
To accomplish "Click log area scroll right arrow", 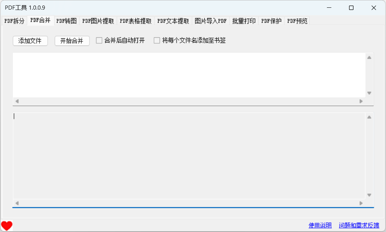I will click(x=361, y=203).
